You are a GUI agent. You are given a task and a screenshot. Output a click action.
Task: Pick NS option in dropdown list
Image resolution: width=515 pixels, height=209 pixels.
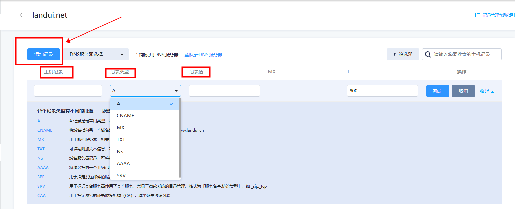coord(120,152)
